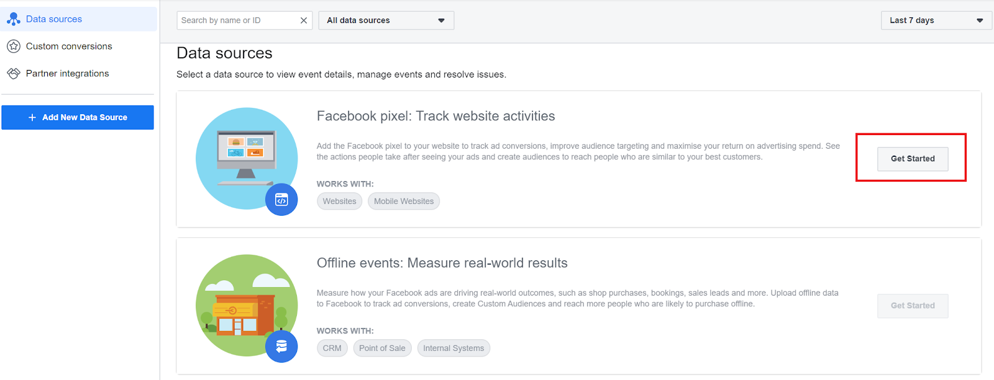Click Get Started for Facebook pixel
This screenshot has height=380, width=994.
913,159
